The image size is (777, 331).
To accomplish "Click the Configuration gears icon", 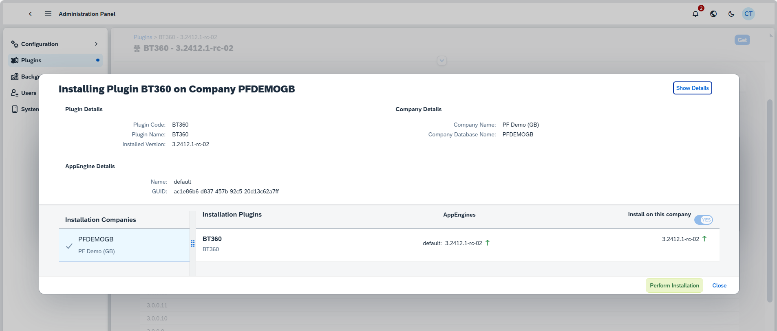I will tap(15, 44).
